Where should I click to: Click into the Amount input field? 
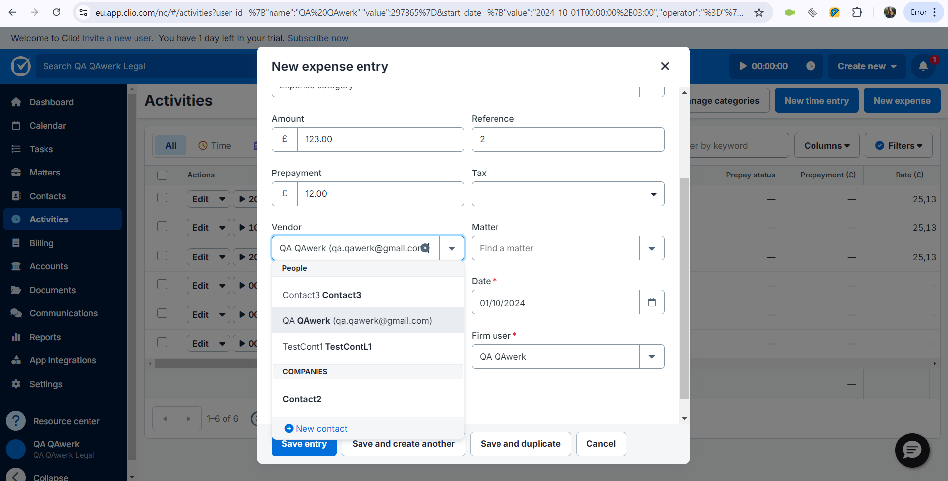[x=380, y=139]
